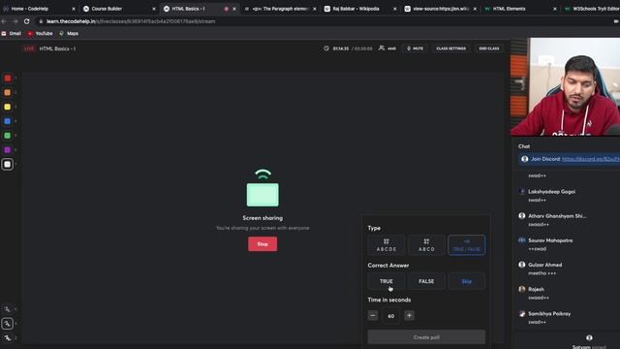
Task: Click Samikhya Paikray's chat avatar
Action: [522, 314]
